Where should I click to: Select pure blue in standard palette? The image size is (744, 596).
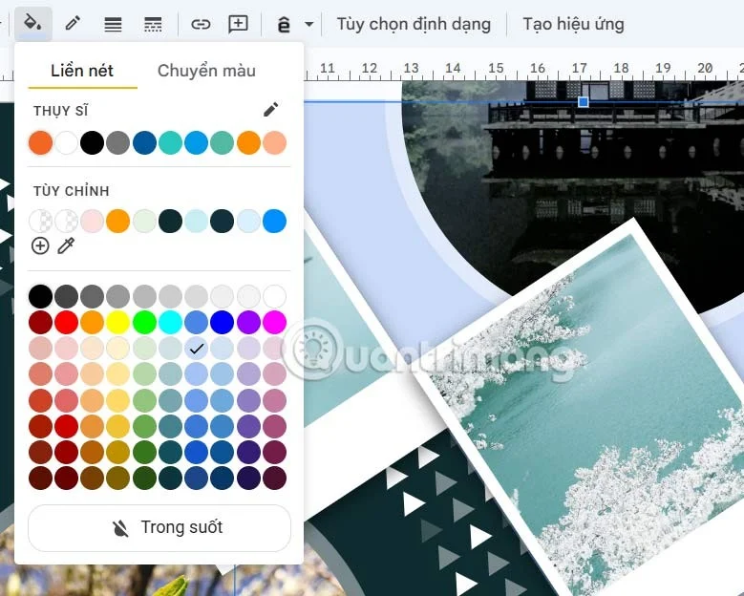223,323
